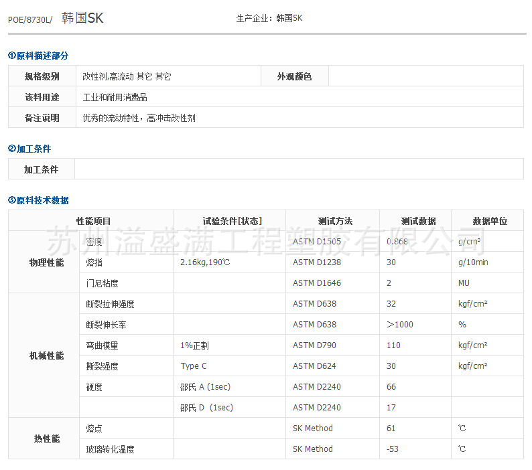Viewport: 532px width, 470px height.
Task: Click ℃ unit in the 玻璃转化温度 row
Action: [x=462, y=449]
